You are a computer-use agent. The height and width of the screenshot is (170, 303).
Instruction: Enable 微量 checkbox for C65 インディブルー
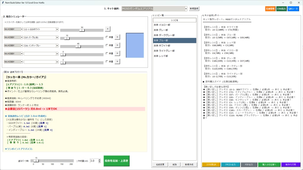[107, 45]
